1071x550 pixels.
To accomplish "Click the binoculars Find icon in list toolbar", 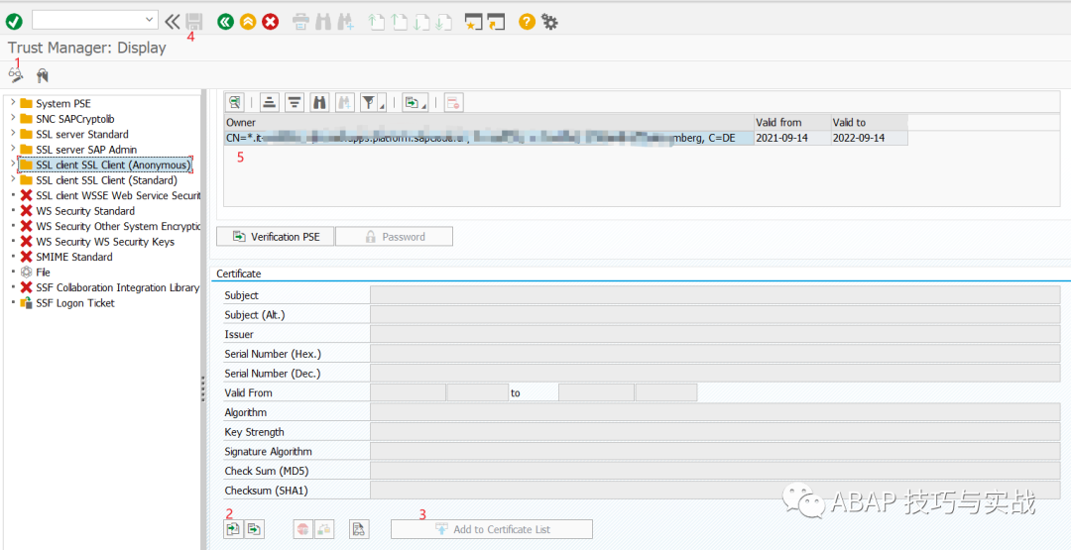I will (319, 102).
